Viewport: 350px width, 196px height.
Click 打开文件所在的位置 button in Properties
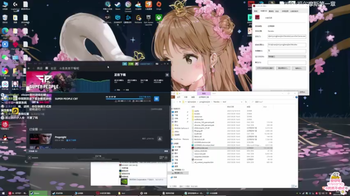[x=265, y=68]
